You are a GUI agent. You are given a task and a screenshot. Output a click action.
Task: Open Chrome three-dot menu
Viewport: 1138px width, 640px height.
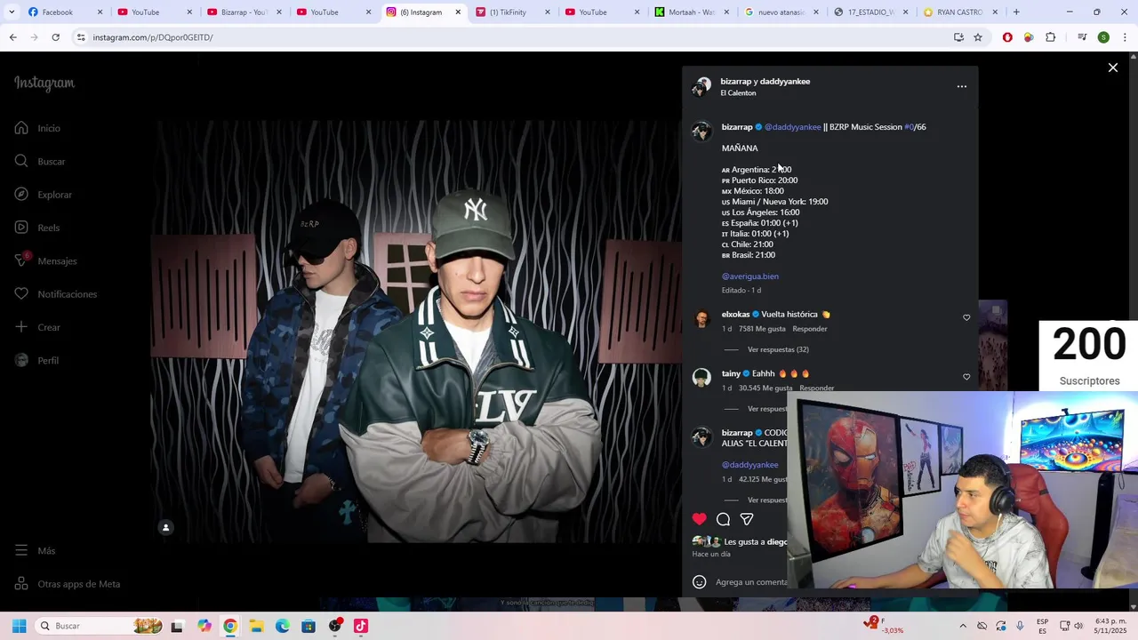[1125, 37]
